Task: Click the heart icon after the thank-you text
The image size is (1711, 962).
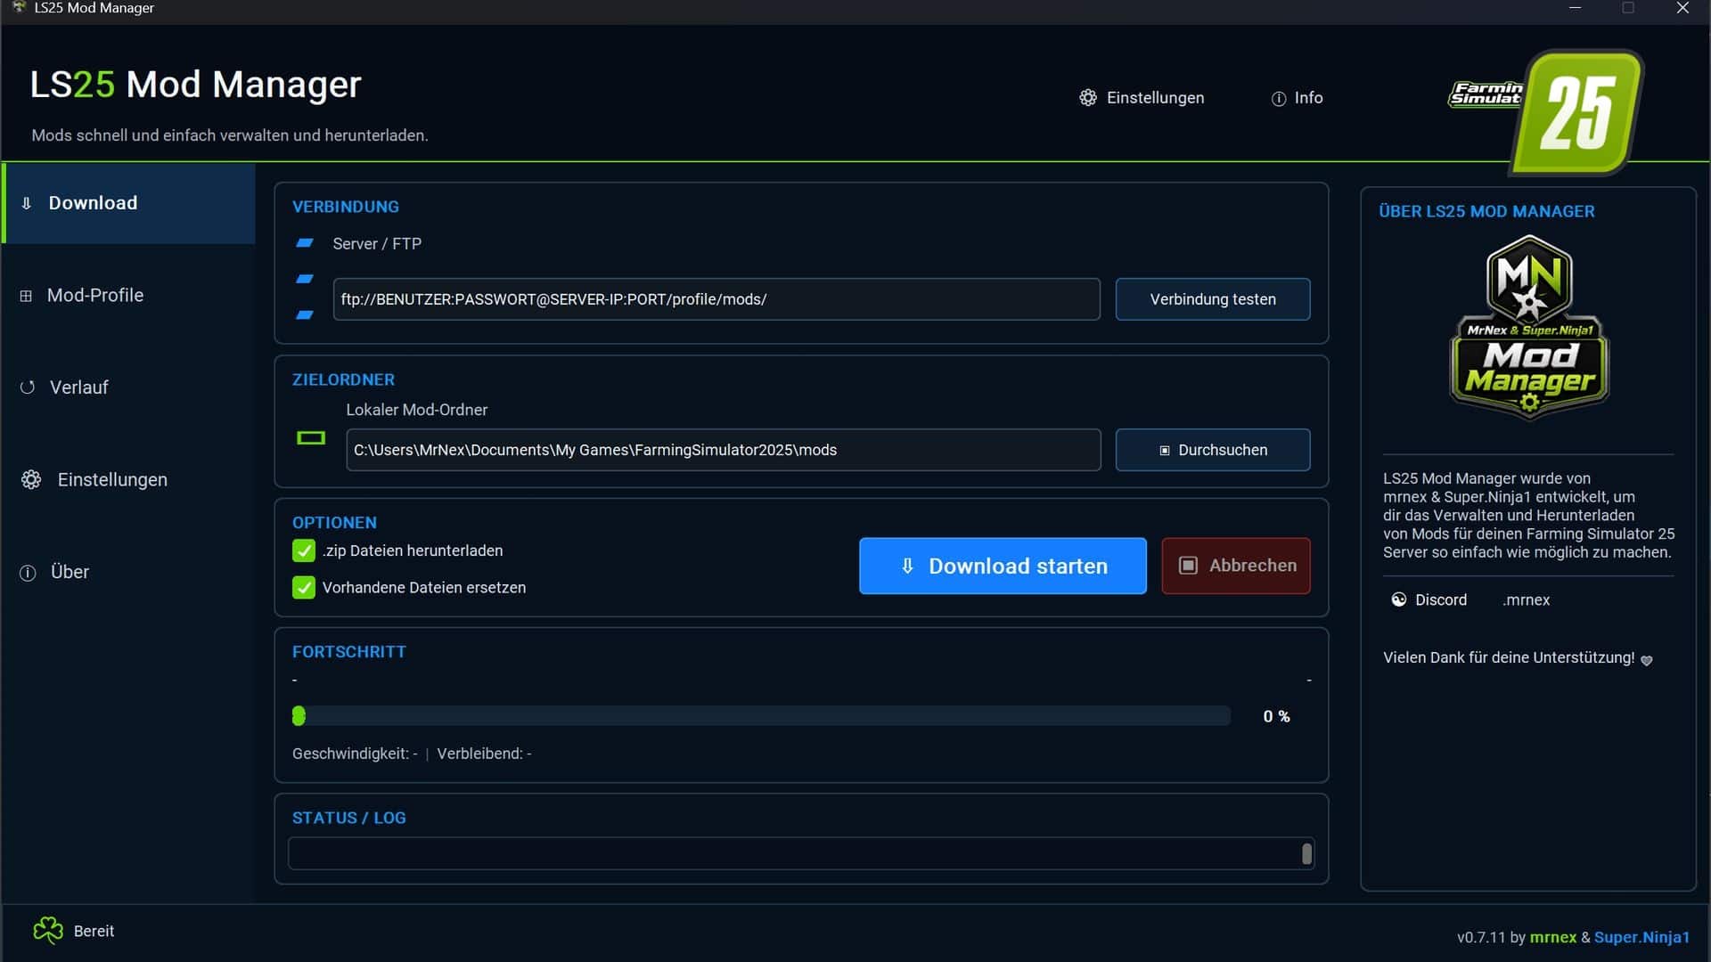Action: 1647,660
